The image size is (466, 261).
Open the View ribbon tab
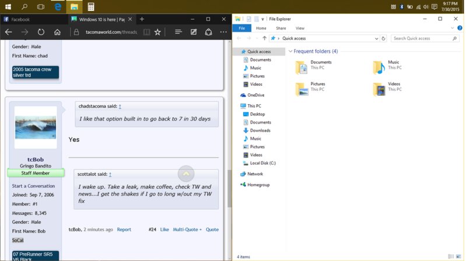(x=300, y=28)
